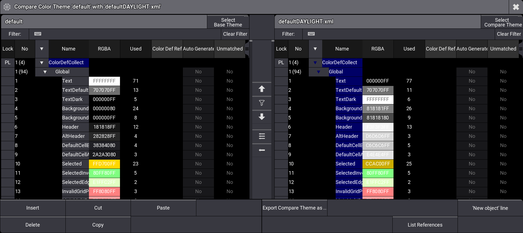
Task: Click the funnel filter icon in center
Action: [261, 103]
